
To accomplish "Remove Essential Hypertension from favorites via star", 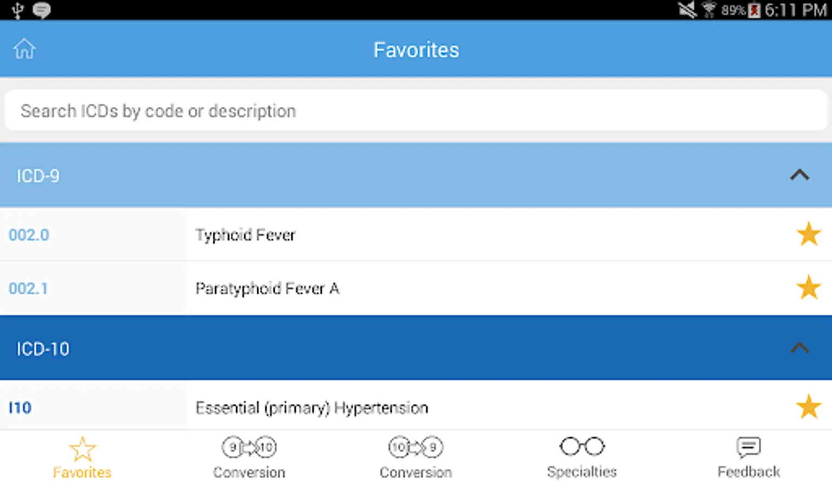I will [x=808, y=407].
